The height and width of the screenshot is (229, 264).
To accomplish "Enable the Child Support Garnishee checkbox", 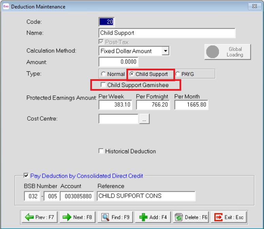I will 103,85.
